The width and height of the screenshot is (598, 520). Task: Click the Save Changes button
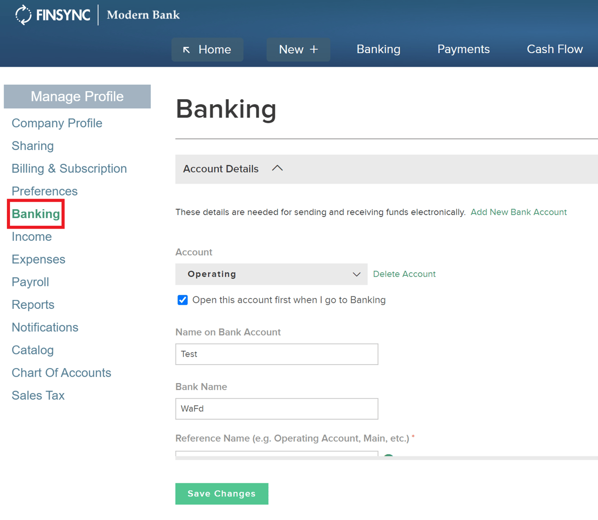[x=222, y=493]
